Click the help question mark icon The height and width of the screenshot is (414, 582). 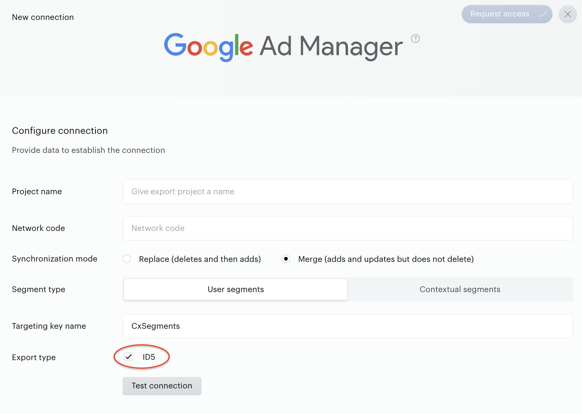[415, 39]
